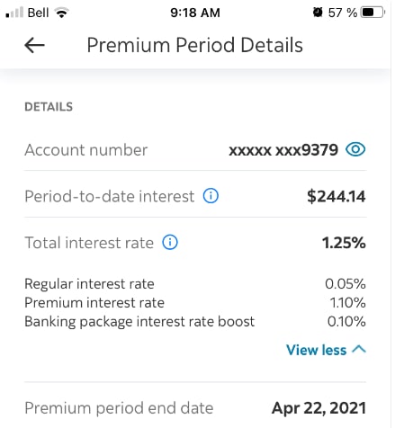Tap the 9:18 AM clock

(195, 13)
